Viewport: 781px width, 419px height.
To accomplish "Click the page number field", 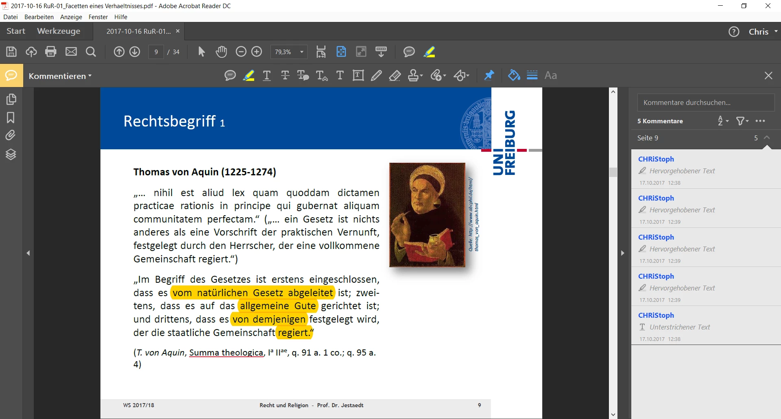I will coord(156,52).
